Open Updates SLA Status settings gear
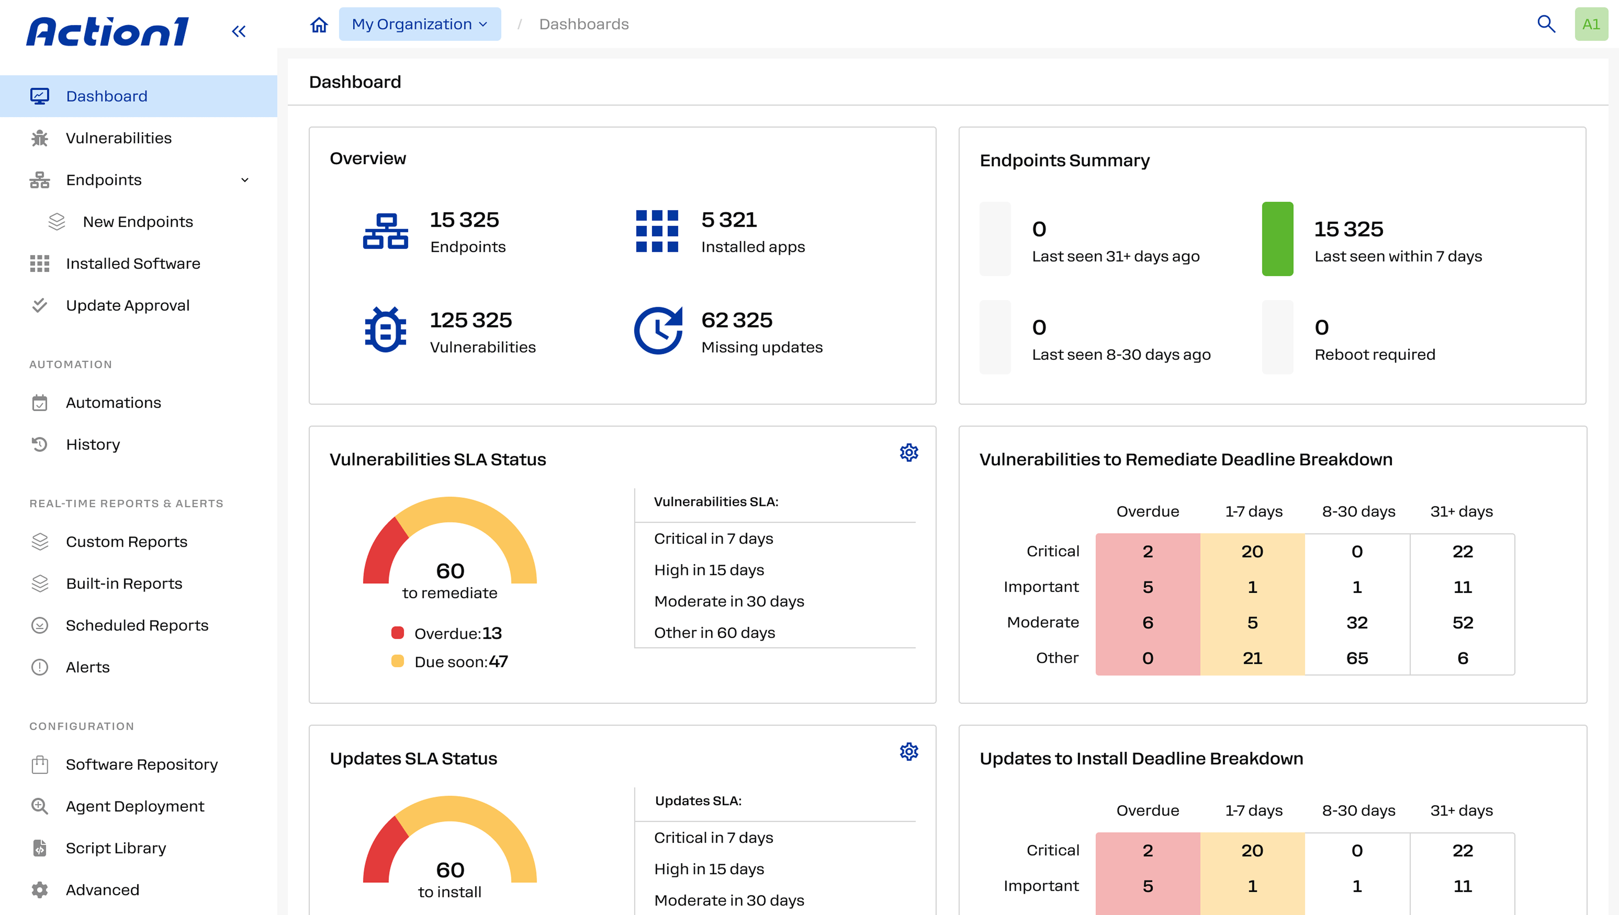 click(909, 752)
